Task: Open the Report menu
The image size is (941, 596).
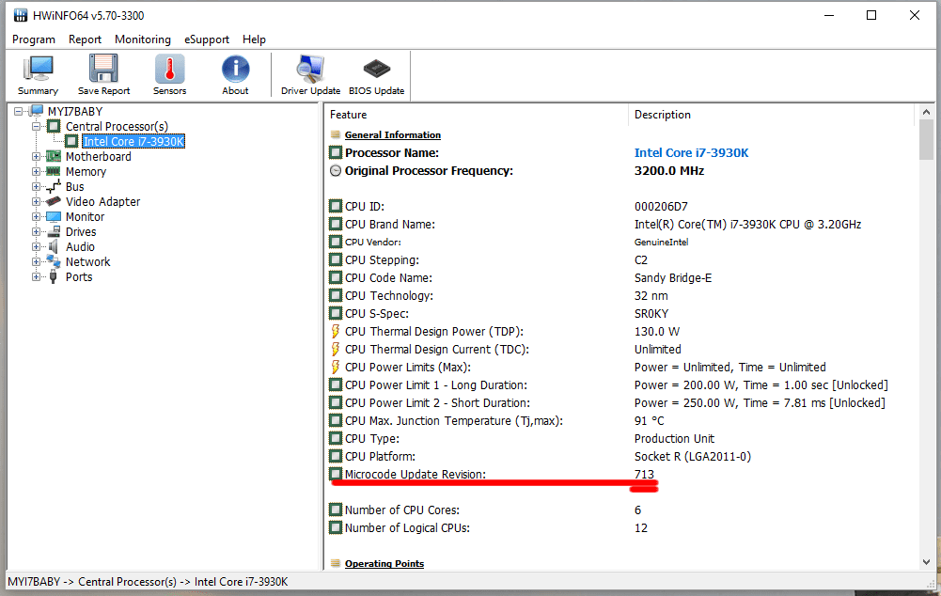Action: [x=85, y=39]
